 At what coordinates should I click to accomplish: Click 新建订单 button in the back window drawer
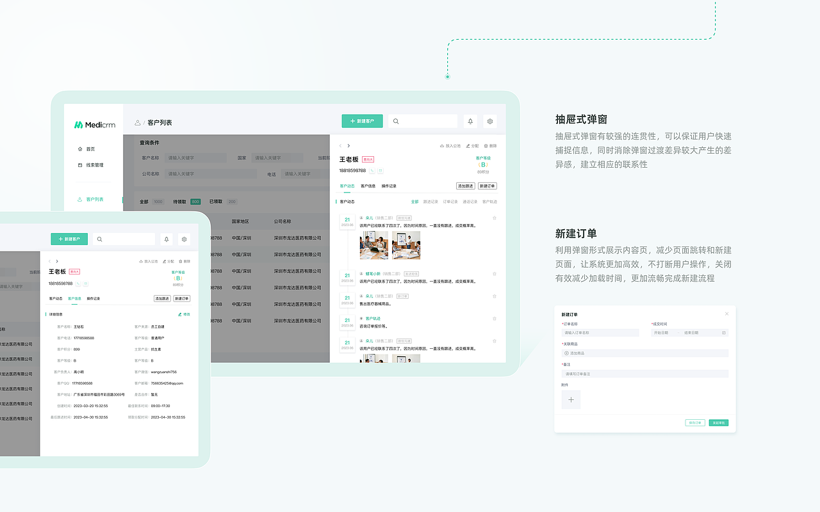[x=488, y=186]
